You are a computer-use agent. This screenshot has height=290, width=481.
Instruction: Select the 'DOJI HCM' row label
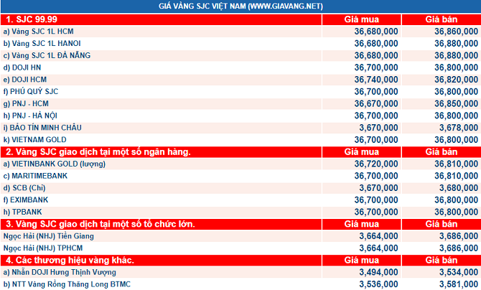(x=25, y=80)
